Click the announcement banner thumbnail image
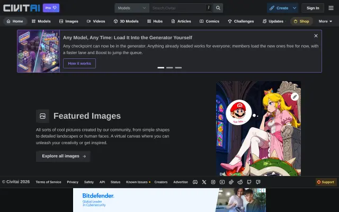 pyautogui.click(x=39, y=51)
